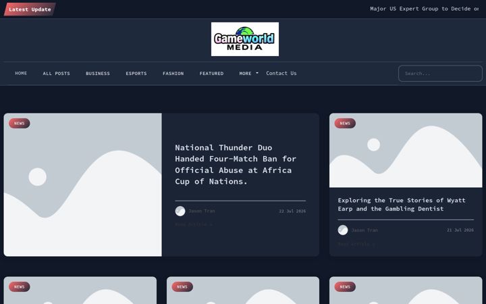Image resolution: width=486 pixels, height=304 pixels.
Task: Open the National Thunder Duo article headline
Action: point(236,164)
